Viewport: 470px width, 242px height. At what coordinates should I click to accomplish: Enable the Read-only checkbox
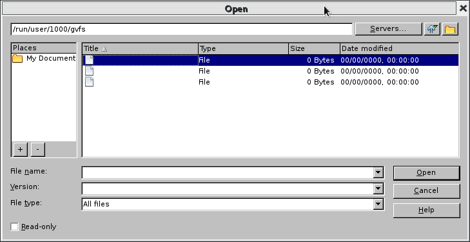point(14,227)
